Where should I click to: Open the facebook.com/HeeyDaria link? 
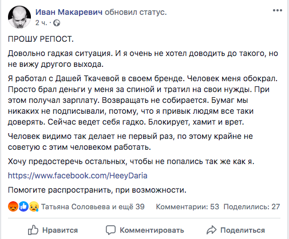pyautogui.click(x=78, y=176)
